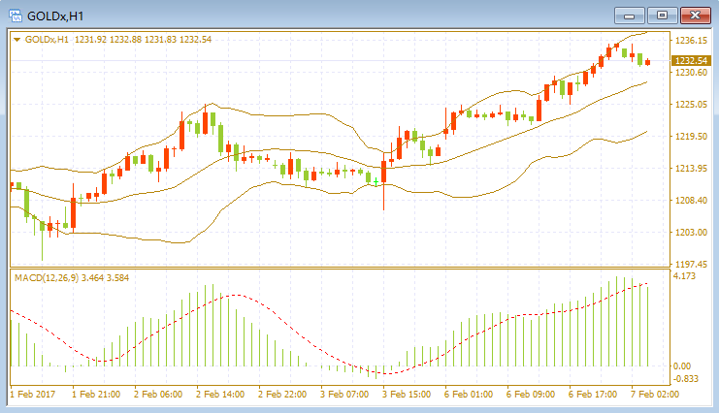Select the last red candlestick on chart
This screenshot has height=413, width=719.
coord(647,62)
